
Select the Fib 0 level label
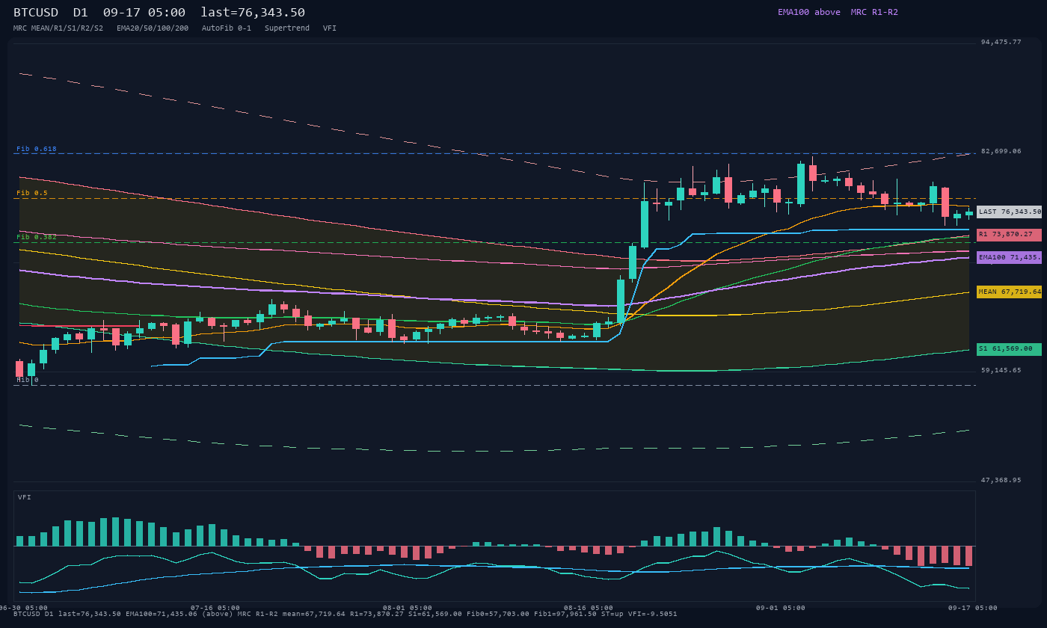(28, 380)
